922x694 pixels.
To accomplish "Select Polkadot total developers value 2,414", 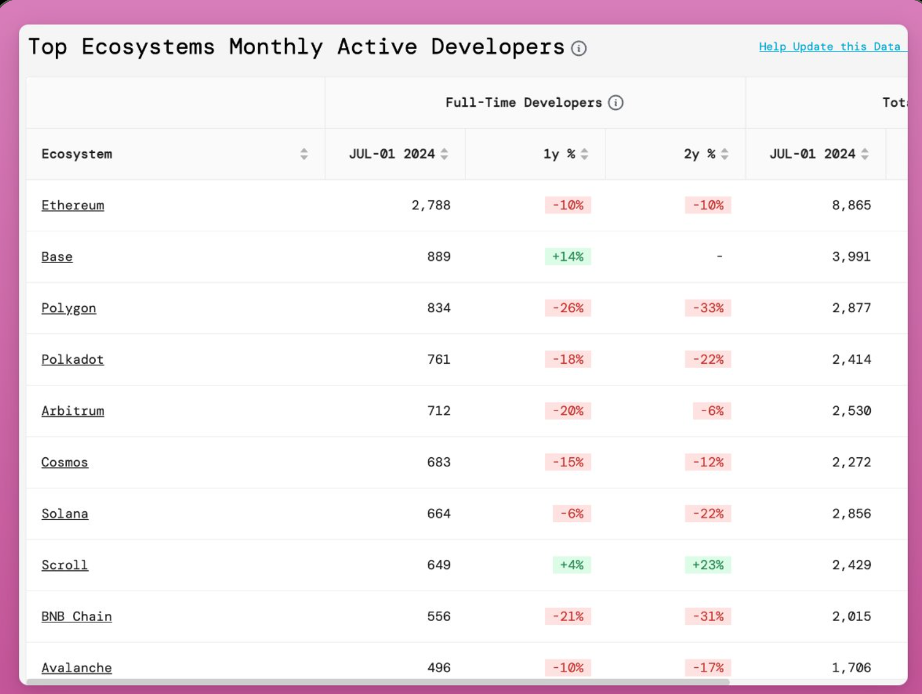I will [x=852, y=359].
